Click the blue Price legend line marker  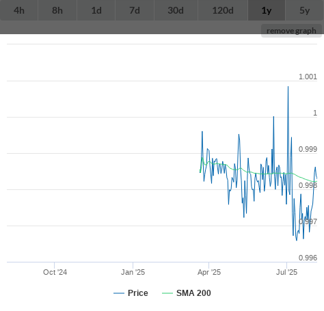click(x=119, y=293)
